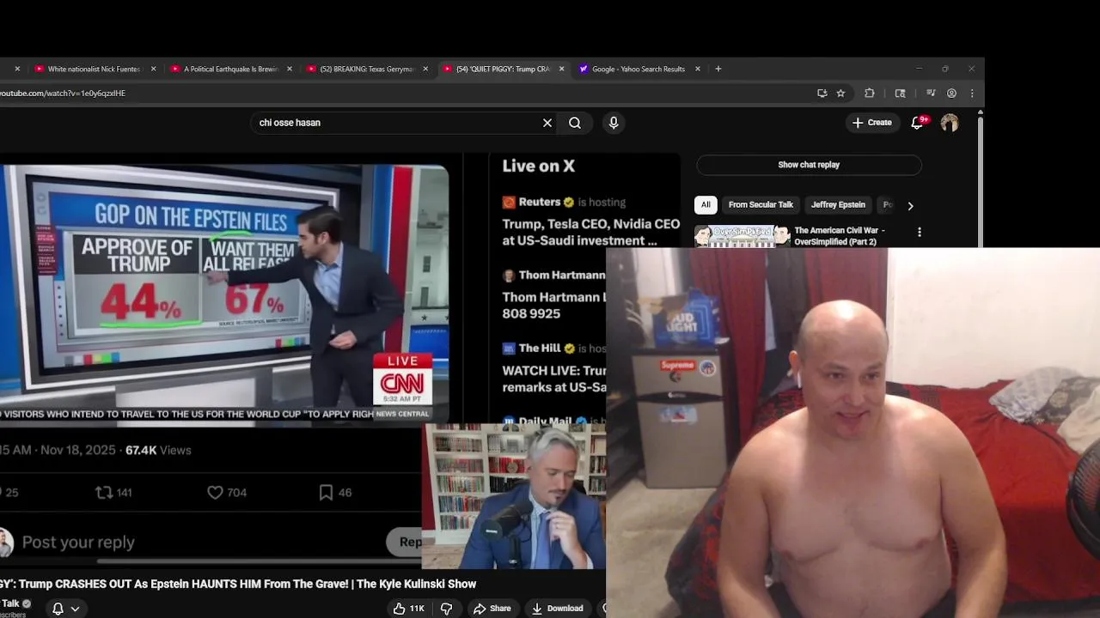1100x618 pixels.
Task: Open the American Civil War video thumbnail
Action: pos(742,236)
